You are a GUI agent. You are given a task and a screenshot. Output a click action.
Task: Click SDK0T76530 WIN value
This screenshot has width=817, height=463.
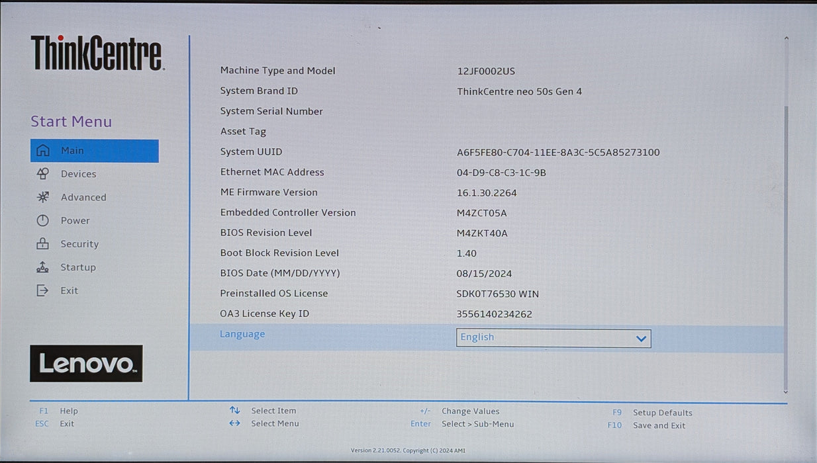click(498, 294)
